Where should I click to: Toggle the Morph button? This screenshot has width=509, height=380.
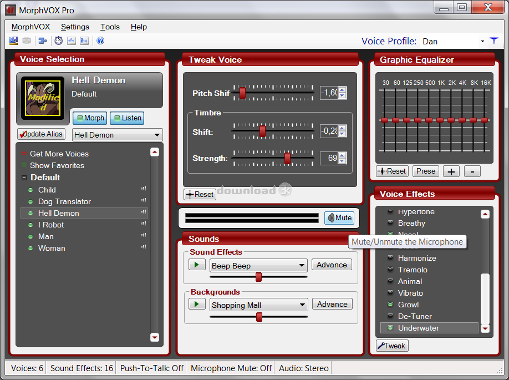90,118
